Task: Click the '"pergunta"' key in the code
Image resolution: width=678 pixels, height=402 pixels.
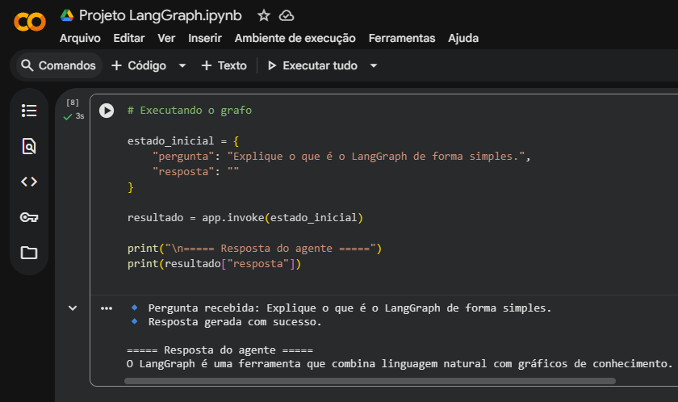Action: pos(183,157)
